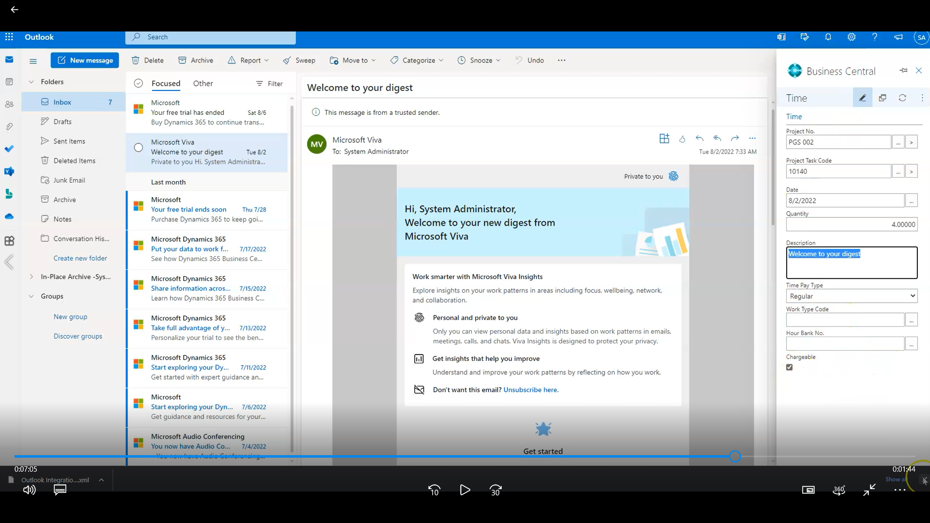Viewport: 930px width, 523px height.
Task: Click the Like thumbs-up icon in email
Action: pos(682,139)
